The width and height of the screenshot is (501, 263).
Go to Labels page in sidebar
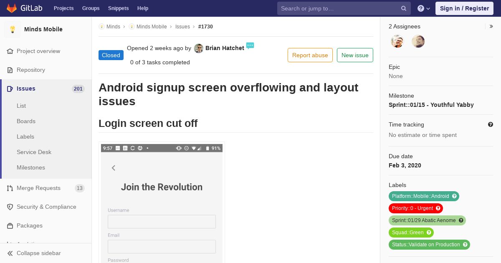(x=25, y=137)
